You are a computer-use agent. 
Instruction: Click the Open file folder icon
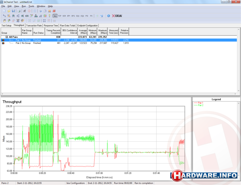8,11
